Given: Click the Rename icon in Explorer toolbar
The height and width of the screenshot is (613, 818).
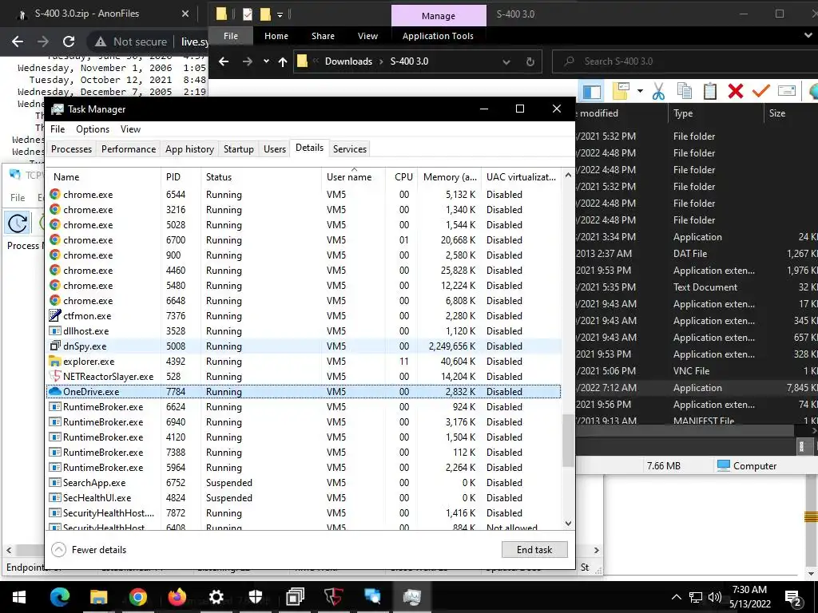Looking at the screenshot, I should 787,91.
